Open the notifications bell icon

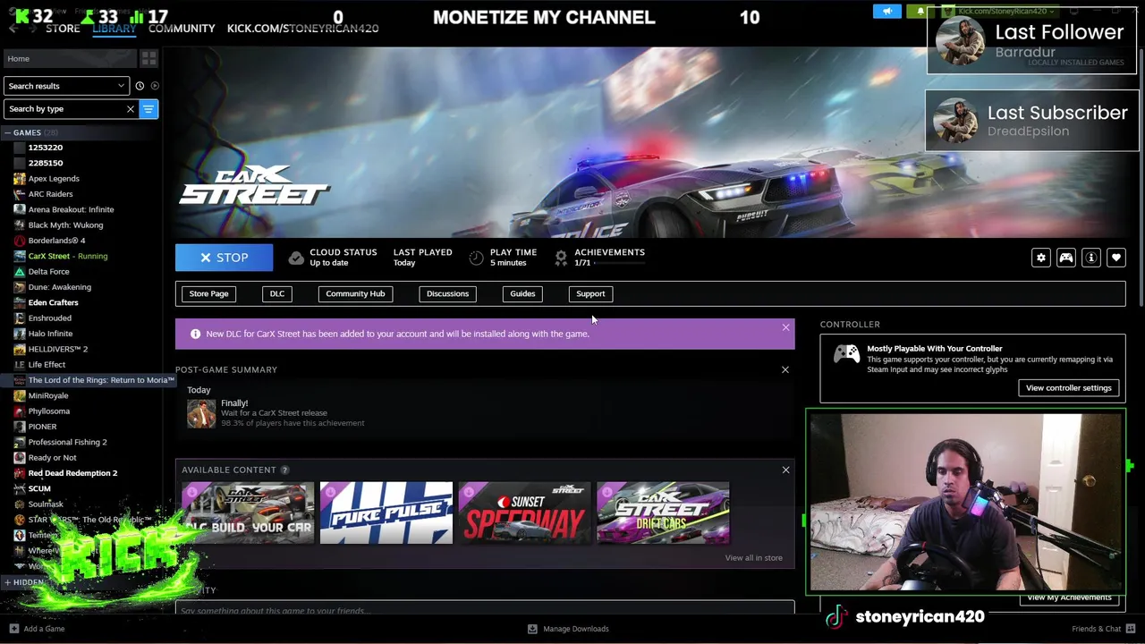(x=920, y=12)
